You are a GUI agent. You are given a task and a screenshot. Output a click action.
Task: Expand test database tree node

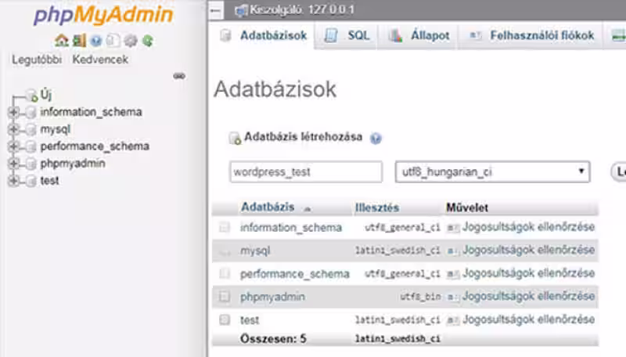coord(13,181)
